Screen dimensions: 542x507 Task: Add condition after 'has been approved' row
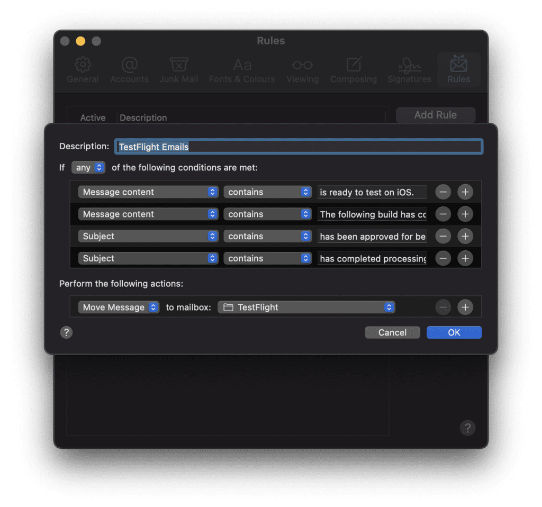pyautogui.click(x=465, y=237)
